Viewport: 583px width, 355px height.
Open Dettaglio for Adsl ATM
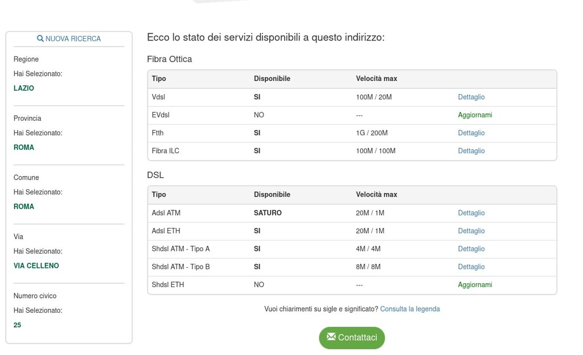pyautogui.click(x=471, y=213)
